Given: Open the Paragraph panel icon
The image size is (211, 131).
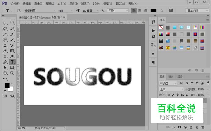Looking at the screenshot, I should pos(153,63).
